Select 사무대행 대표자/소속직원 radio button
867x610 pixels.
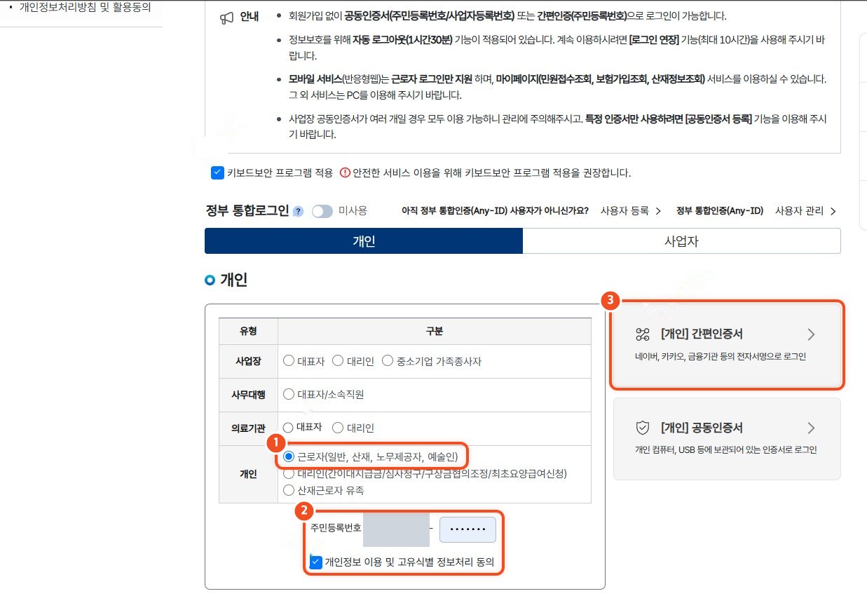click(288, 394)
